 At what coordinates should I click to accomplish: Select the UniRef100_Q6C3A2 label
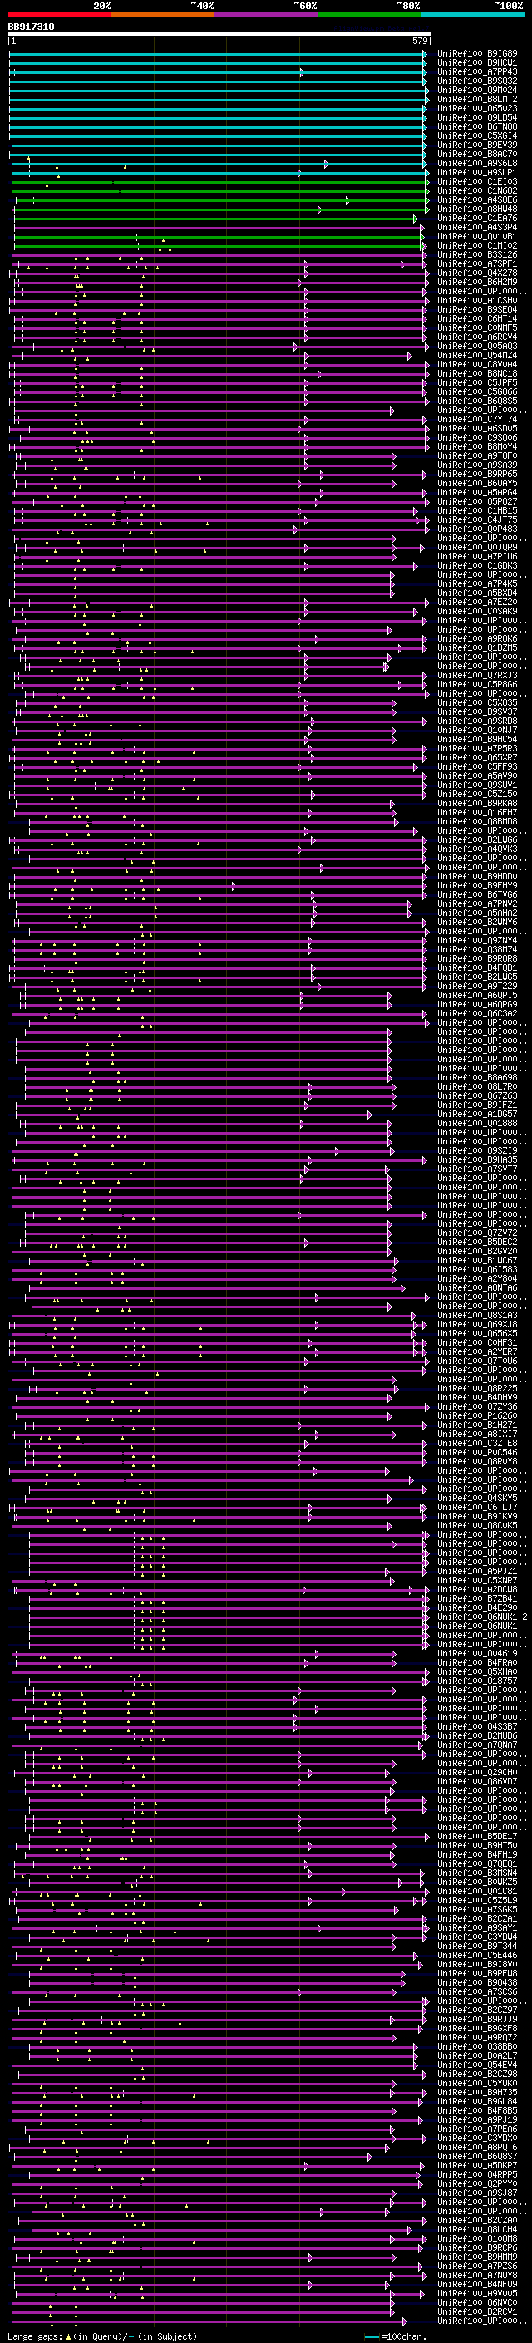click(477, 1013)
